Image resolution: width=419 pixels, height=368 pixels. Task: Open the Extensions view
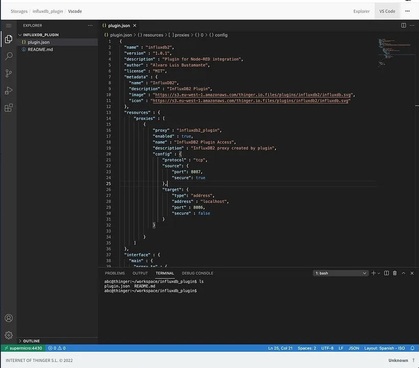point(9,108)
